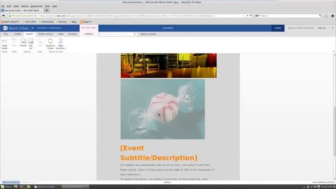Select the INSERT ribbon tab
This screenshot has height=189, width=336.
click(29, 34)
